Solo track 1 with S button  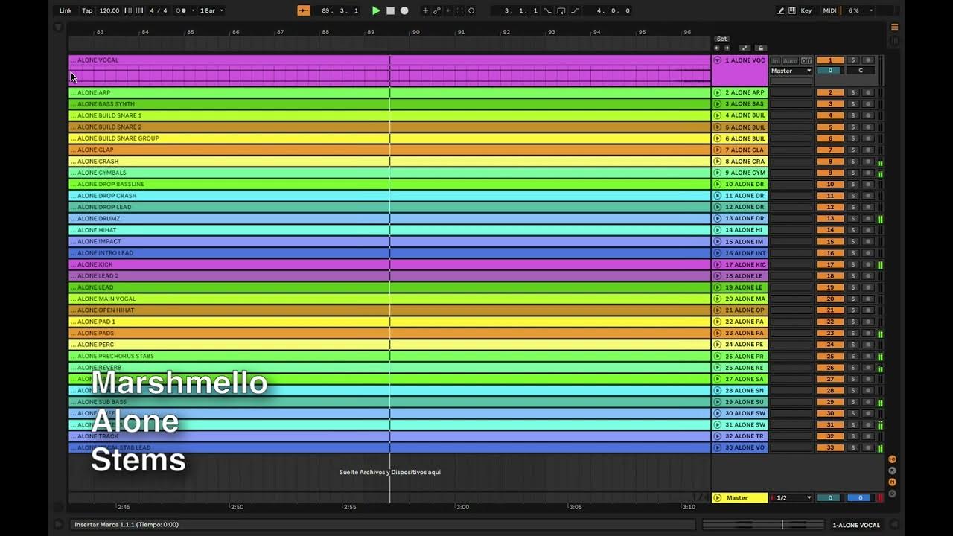pyautogui.click(x=853, y=60)
